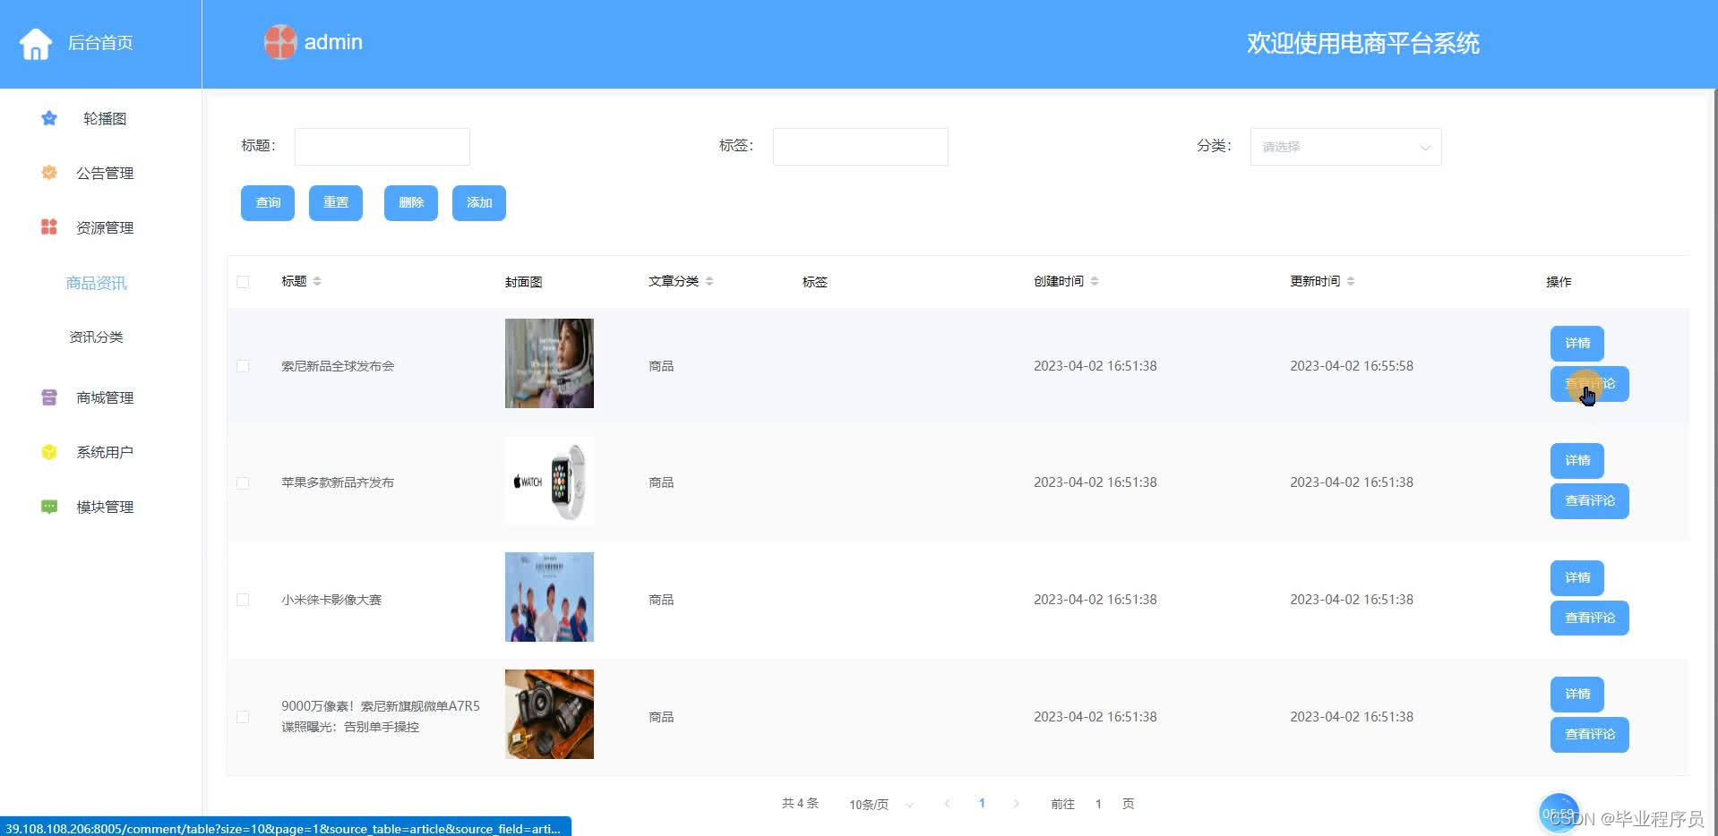Click title text 苹果多款新品齐发布
1718x836 pixels.
click(338, 482)
